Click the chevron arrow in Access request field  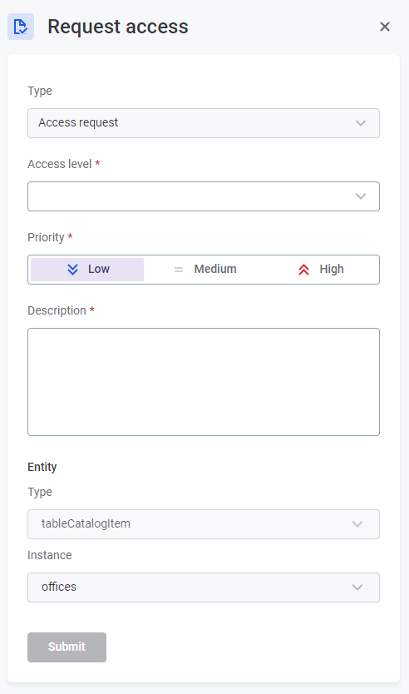pyautogui.click(x=361, y=123)
